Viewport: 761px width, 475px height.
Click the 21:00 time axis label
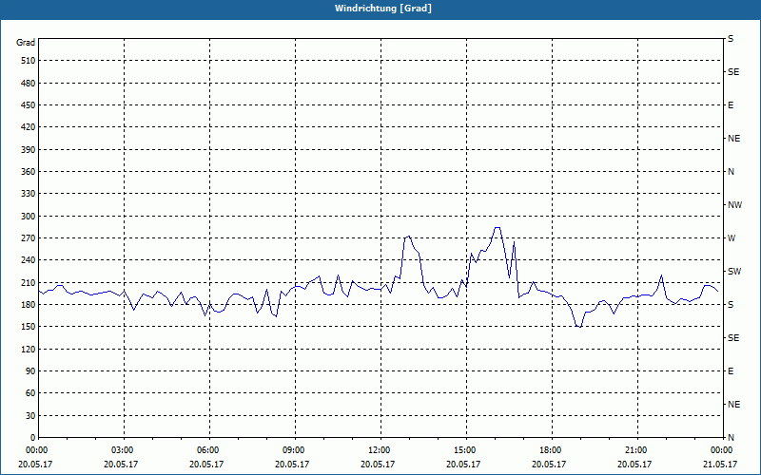(x=637, y=450)
